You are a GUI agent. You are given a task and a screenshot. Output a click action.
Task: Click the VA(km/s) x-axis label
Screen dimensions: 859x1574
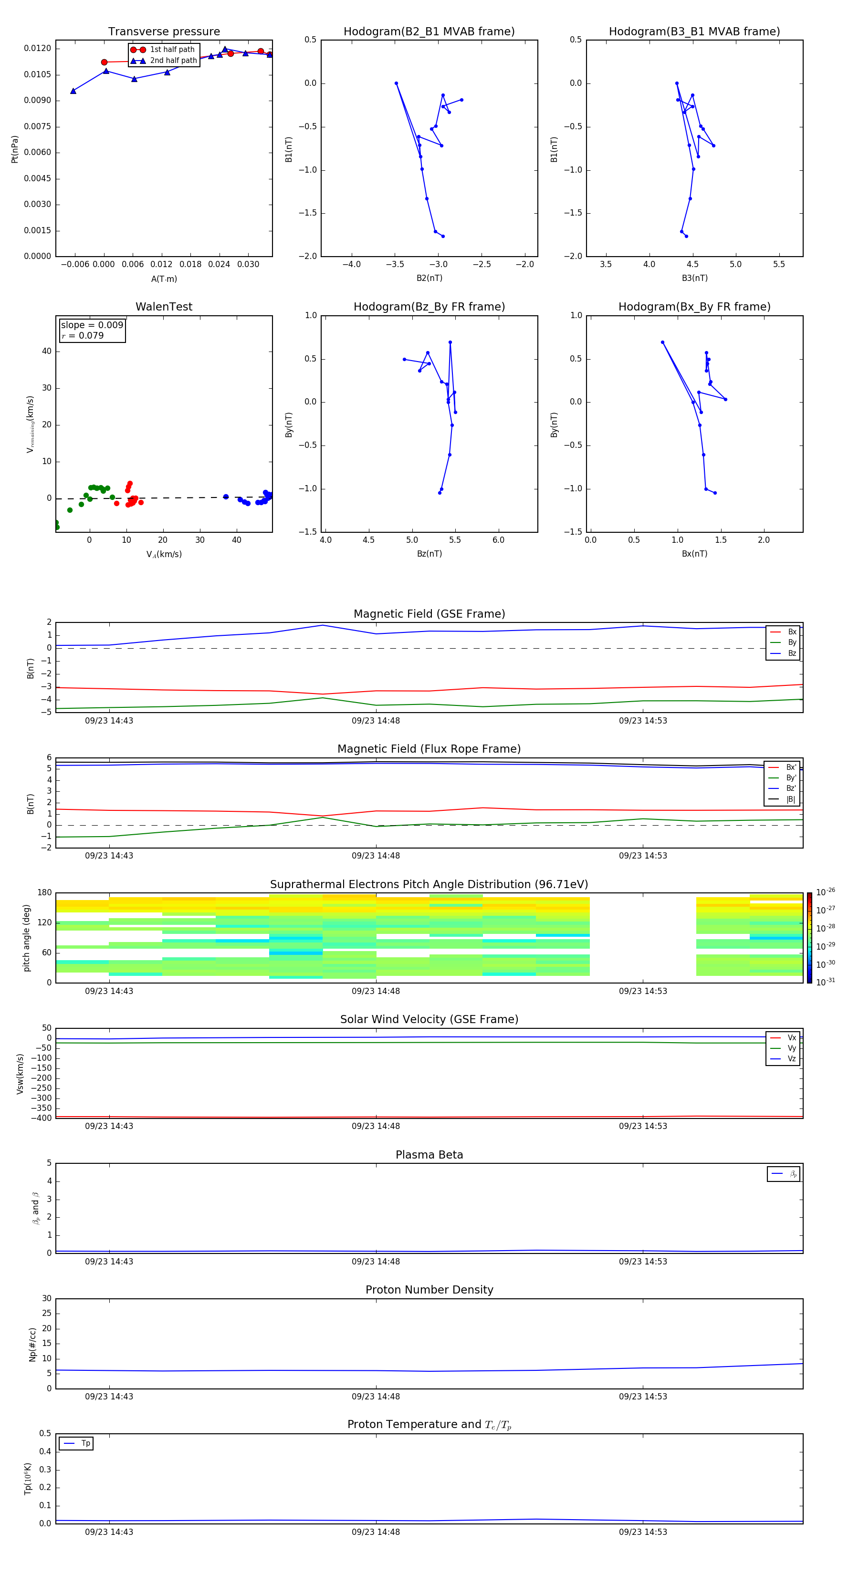pyautogui.click(x=164, y=554)
